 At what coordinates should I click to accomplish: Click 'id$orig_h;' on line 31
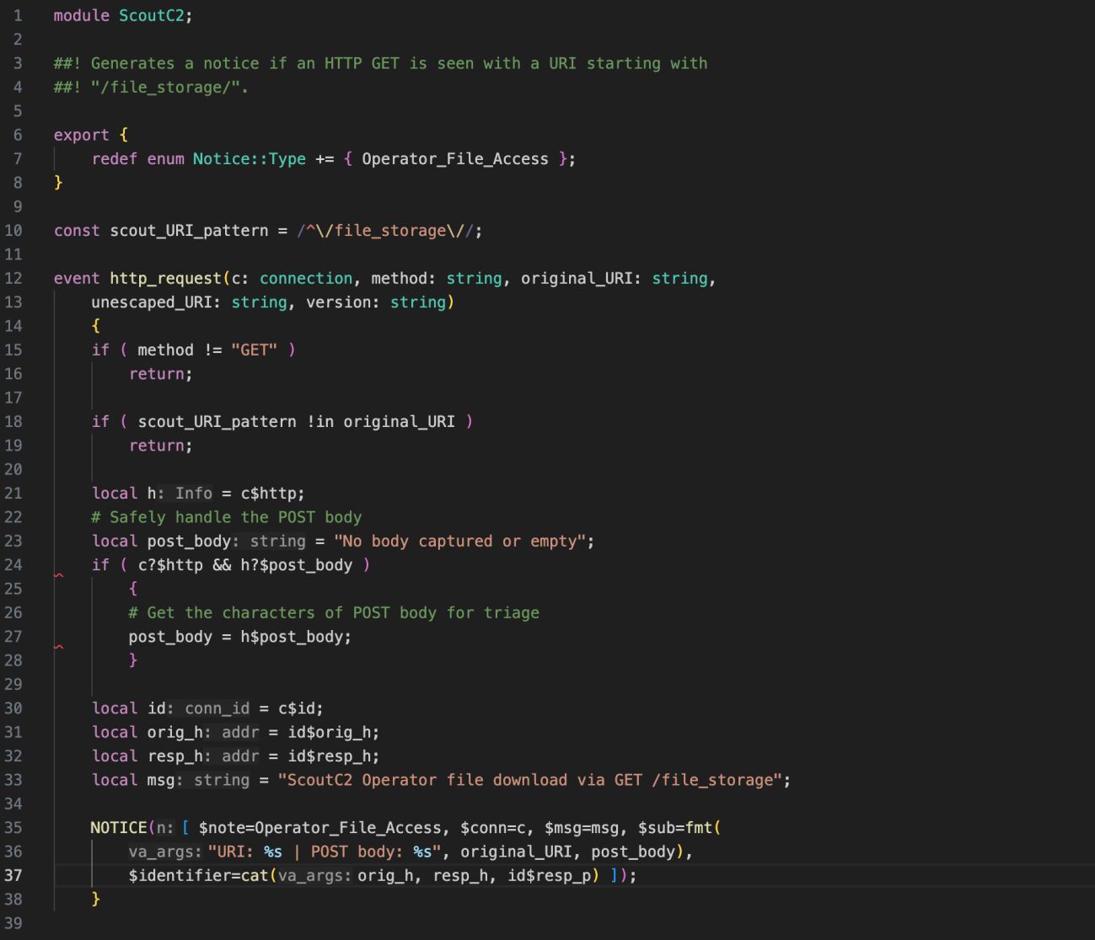click(x=334, y=732)
